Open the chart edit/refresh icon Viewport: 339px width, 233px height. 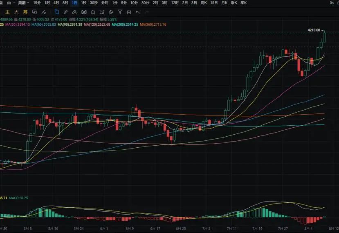[34, 12]
